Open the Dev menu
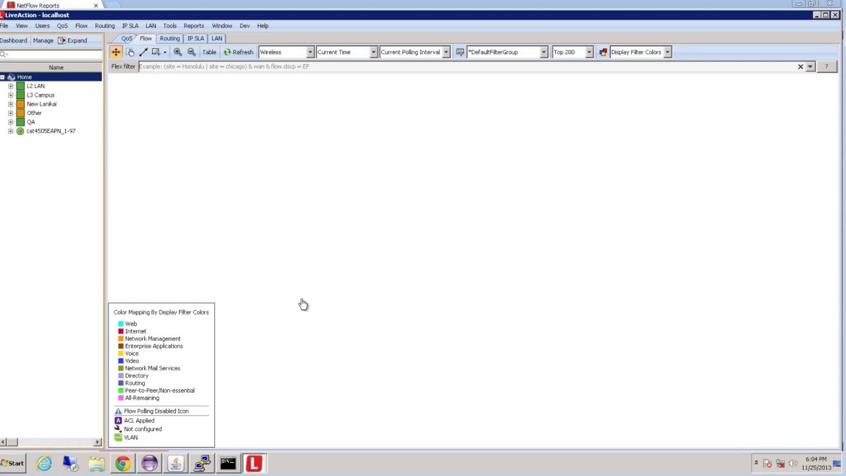The width and height of the screenshot is (846, 476). 245,26
